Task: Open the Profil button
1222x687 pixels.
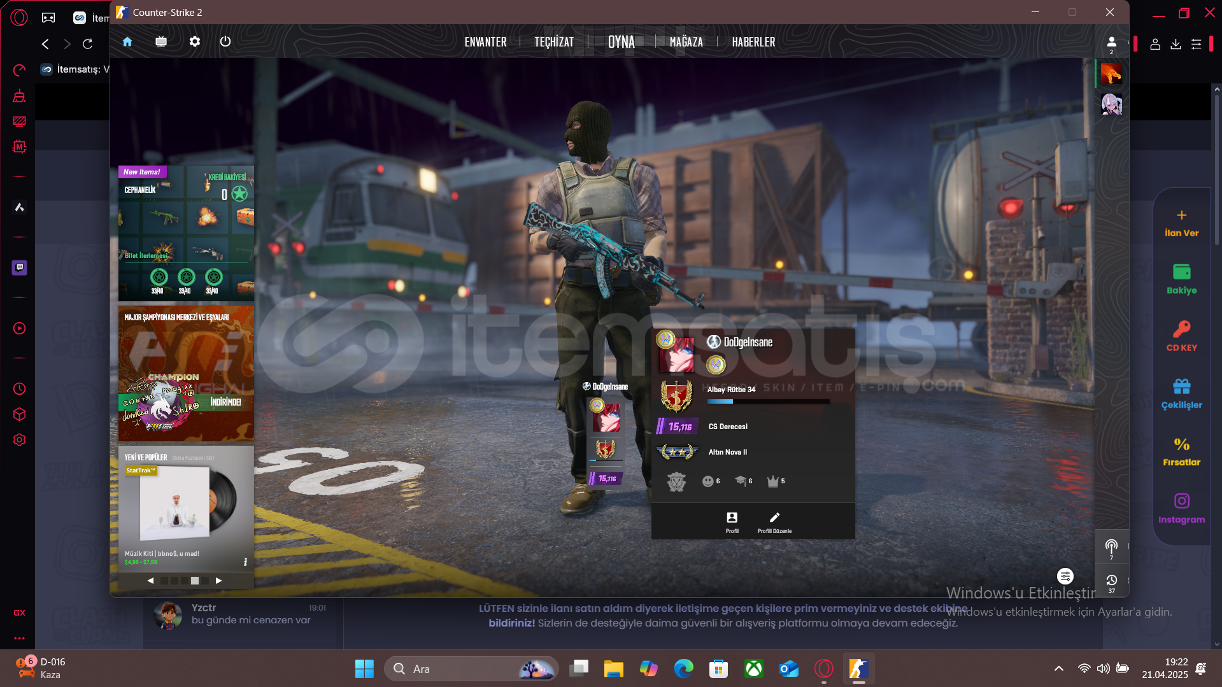Action: click(732, 522)
